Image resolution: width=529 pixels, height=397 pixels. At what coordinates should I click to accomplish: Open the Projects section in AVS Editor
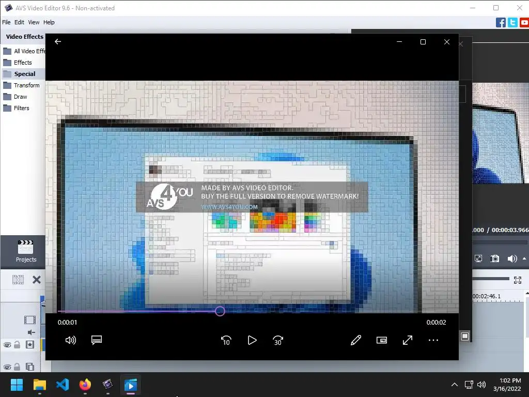[26, 251]
